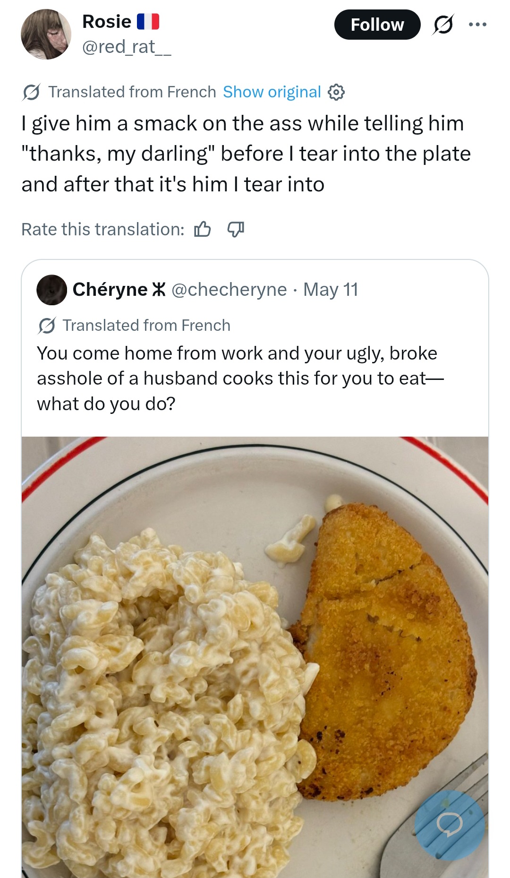Open the quoted post text by Chéryne
This screenshot has height=878, width=510.
[240, 379]
